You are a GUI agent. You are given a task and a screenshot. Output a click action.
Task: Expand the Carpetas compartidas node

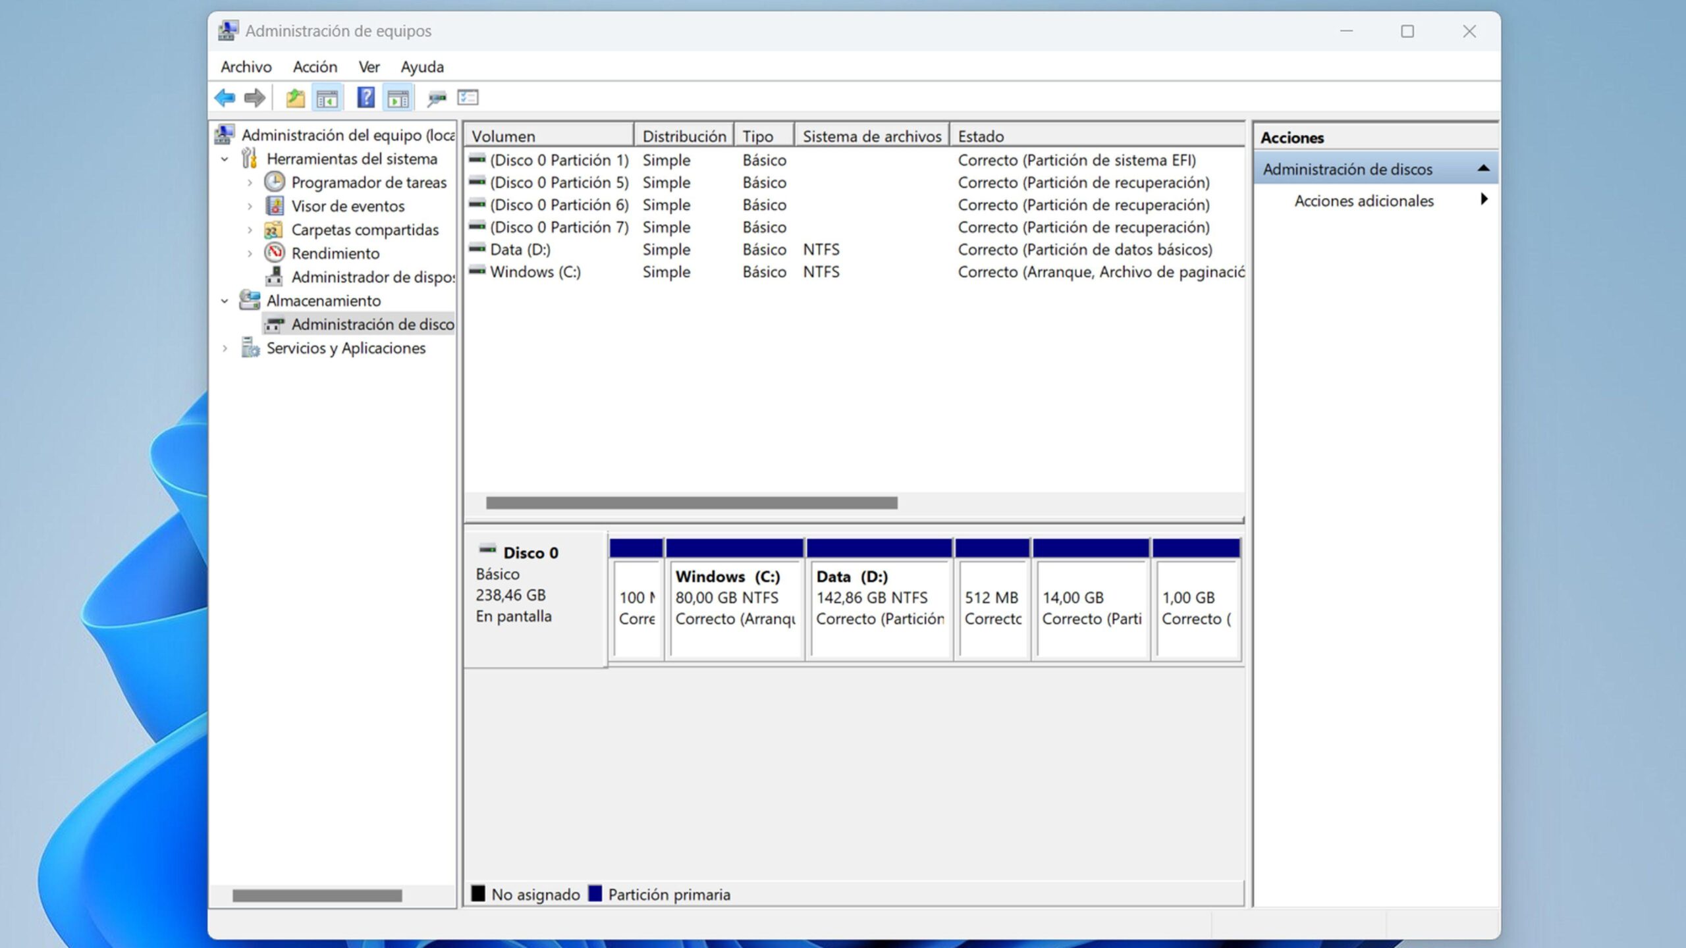click(250, 230)
